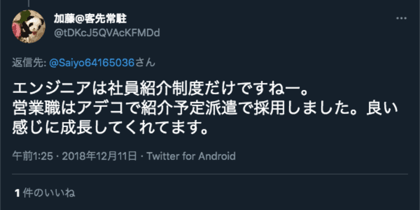Image resolution: width=420 pixels, height=210 pixels.
Task: Select the like count number 1
Action: [x=18, y=193]
